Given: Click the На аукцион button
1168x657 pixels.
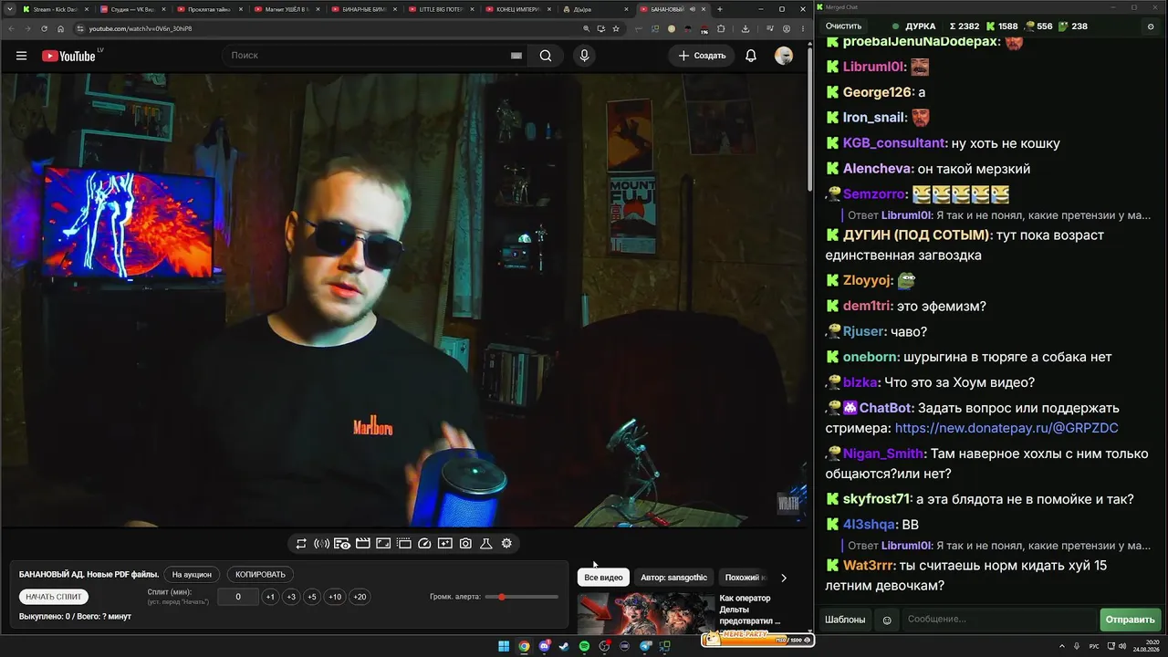Looking at the screenshot, I should coord(192,575).
